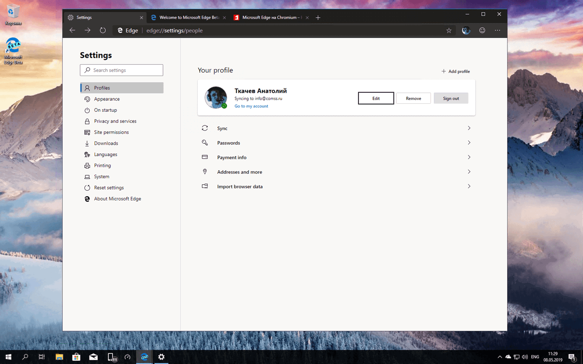The width and height of the screenshot is (583, 364).
Task: Show hidden system tray icons
Action: coord(500,357)
